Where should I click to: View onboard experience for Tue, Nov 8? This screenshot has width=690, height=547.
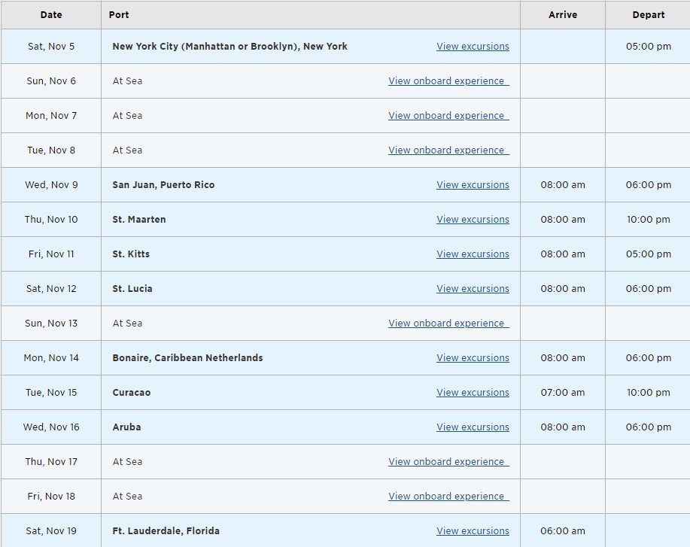tap(448, 150)
